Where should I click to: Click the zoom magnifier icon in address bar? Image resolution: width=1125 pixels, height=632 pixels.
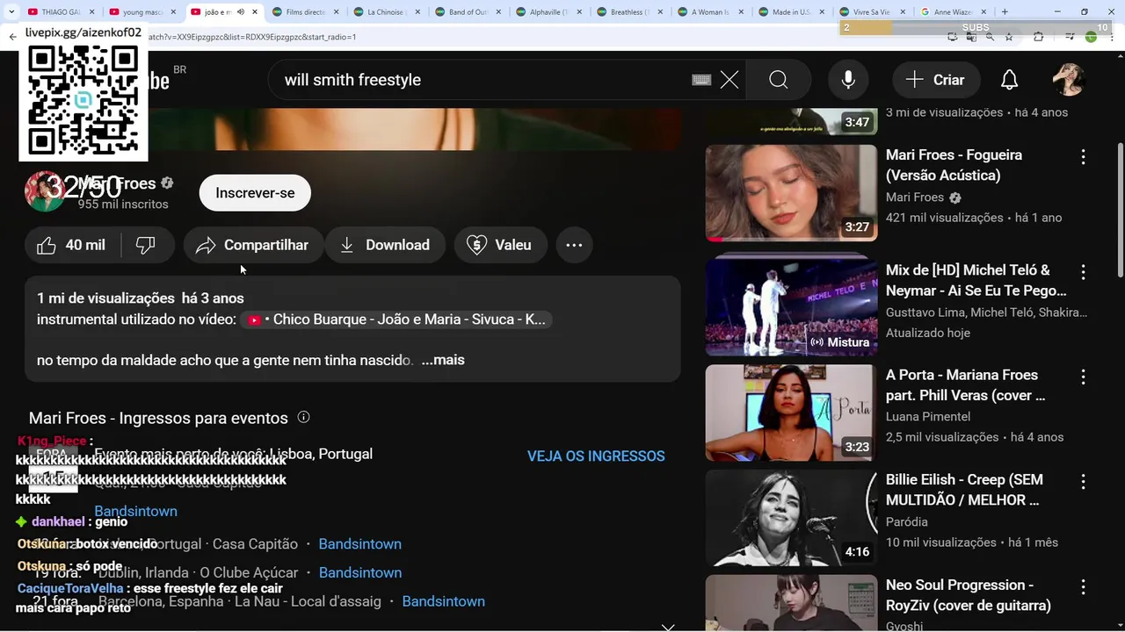tap(991, 37)
